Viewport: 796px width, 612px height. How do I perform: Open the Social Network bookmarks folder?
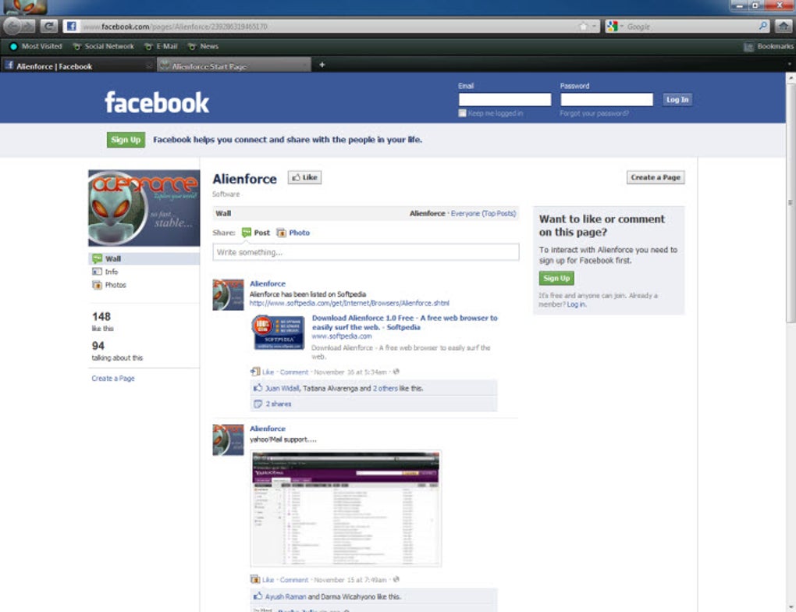(x=104, y=46)
